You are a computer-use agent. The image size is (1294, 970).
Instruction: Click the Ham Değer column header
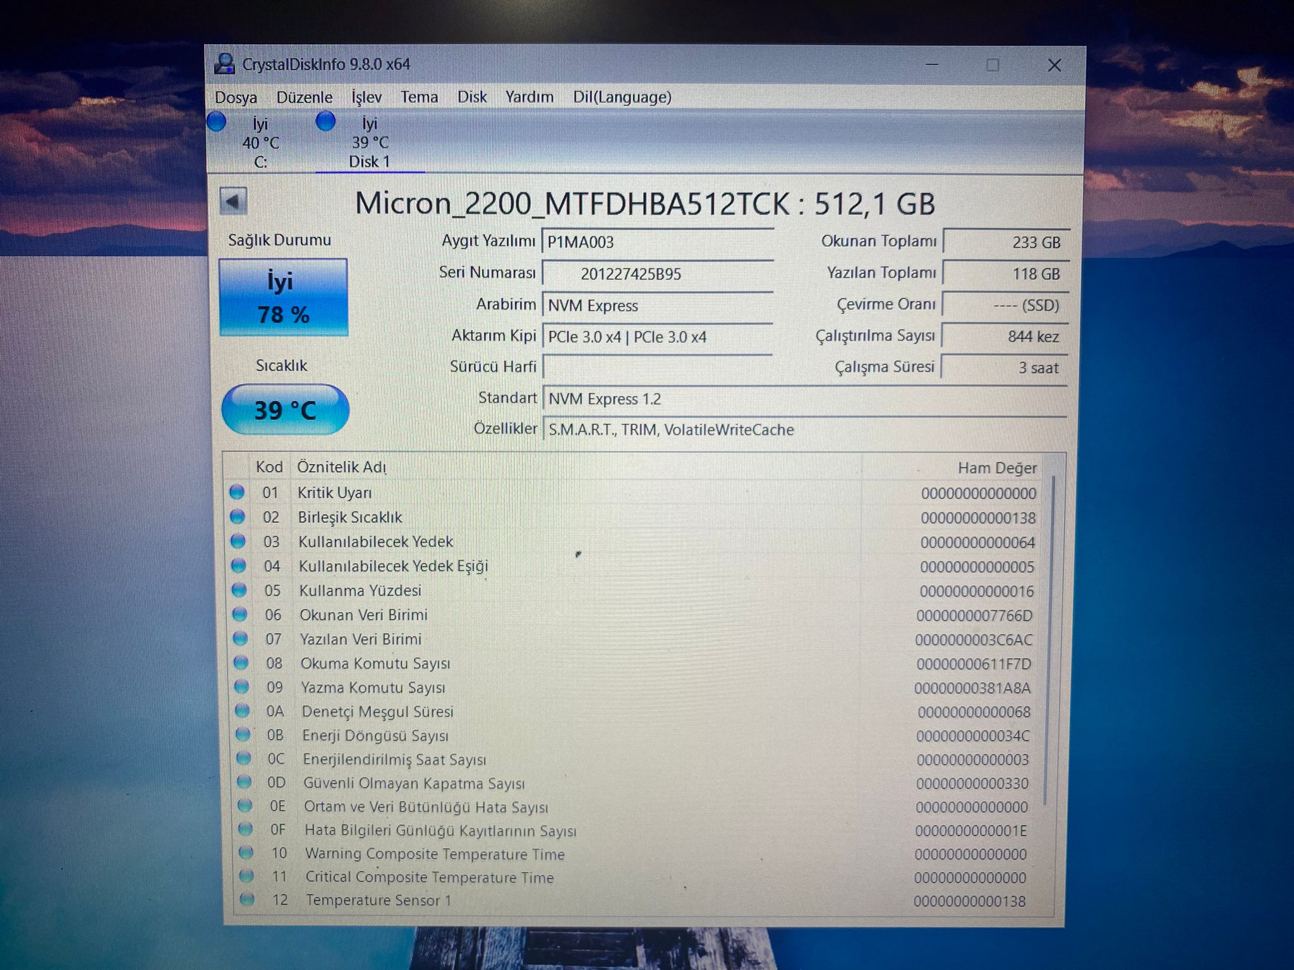point(997,468)
